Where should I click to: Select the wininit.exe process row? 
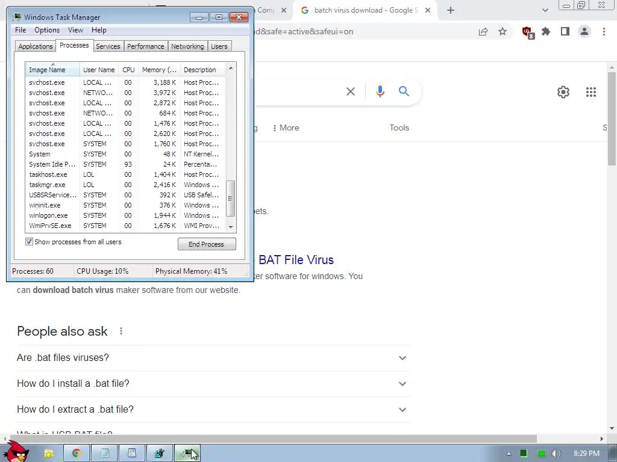(125, 205)
